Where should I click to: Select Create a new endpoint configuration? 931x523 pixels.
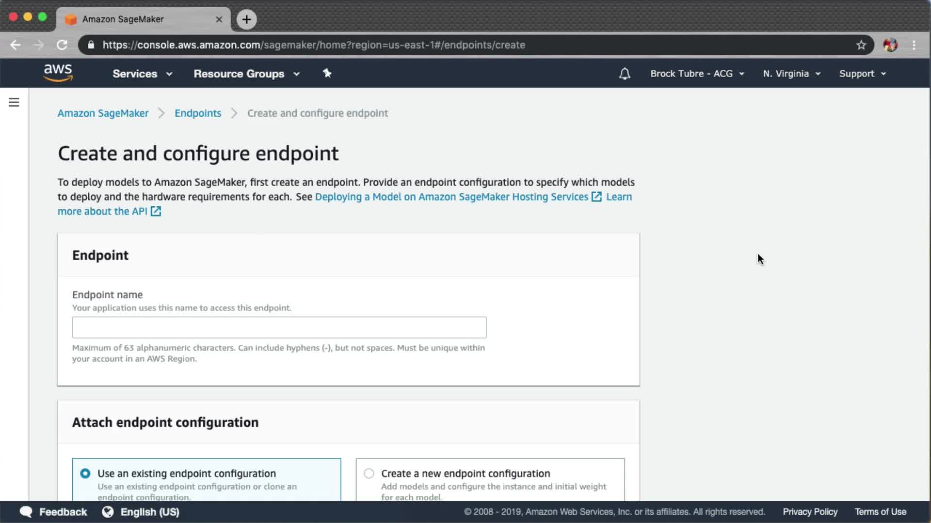click(369, 473)
